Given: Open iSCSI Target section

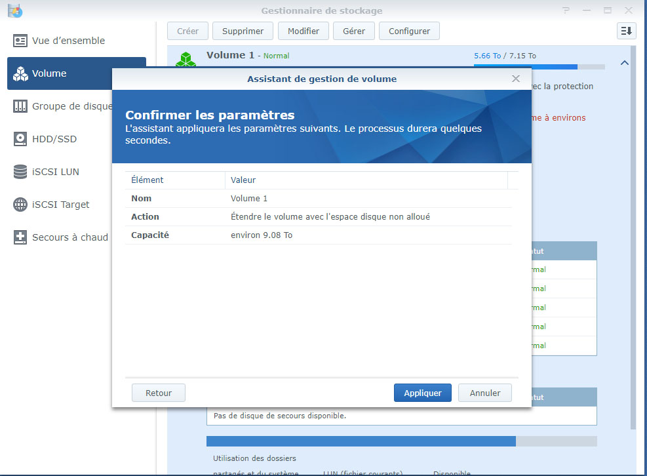Looking at the screenshot, I should 61,205.
